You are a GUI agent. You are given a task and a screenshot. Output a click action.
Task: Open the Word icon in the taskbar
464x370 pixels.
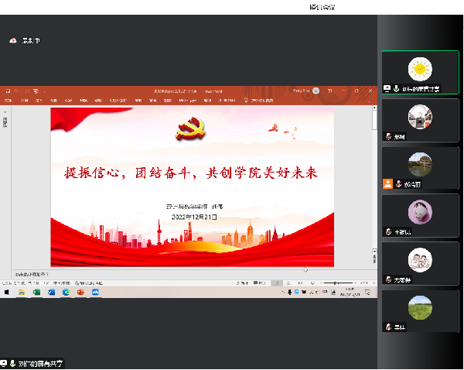51,293
